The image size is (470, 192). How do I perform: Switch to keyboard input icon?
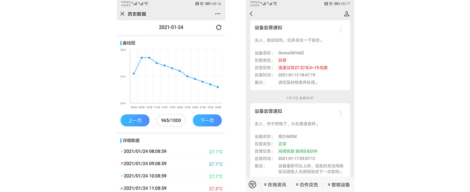click(x=252, y=184)
